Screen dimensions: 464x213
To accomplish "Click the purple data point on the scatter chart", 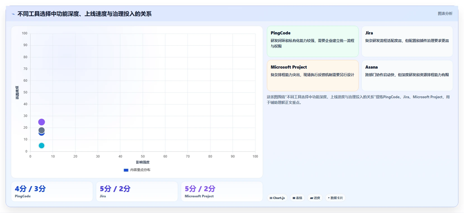I will tap(41, 122).
